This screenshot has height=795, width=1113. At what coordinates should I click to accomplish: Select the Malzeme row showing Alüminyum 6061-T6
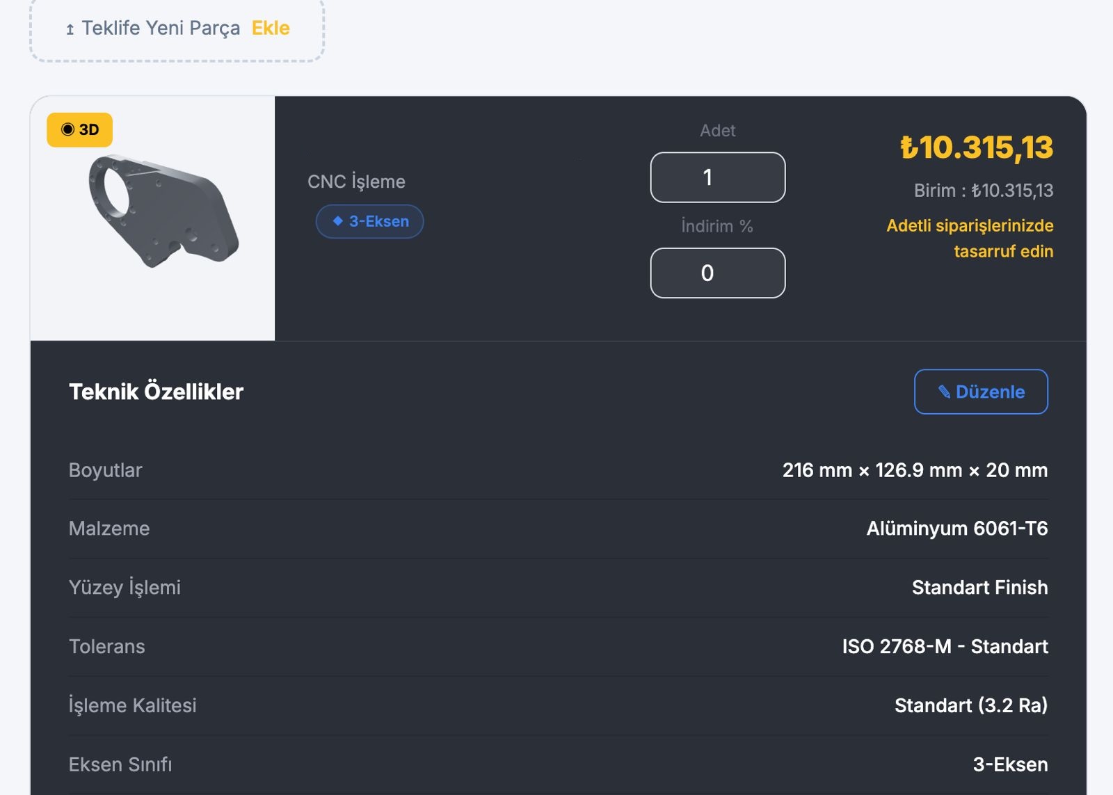tap(559, 529)
